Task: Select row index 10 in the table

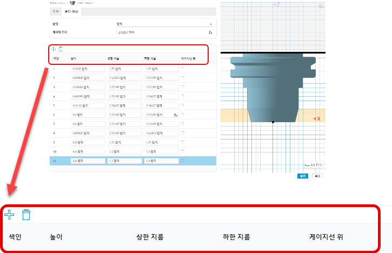Action: click(55, 152)
